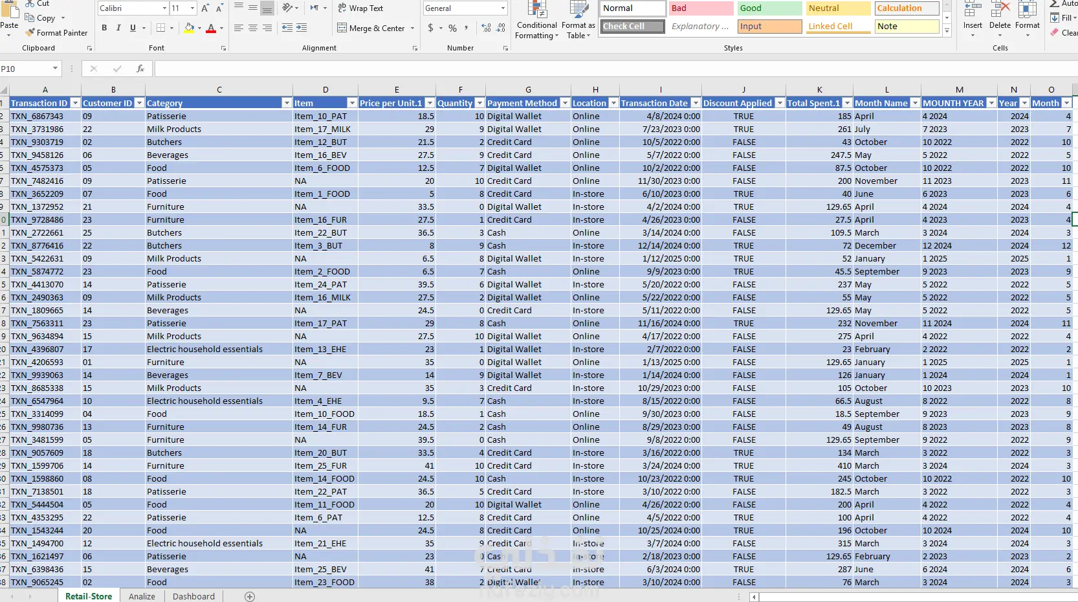Click the Insert Function fx icon

click(x=140, y=69)
